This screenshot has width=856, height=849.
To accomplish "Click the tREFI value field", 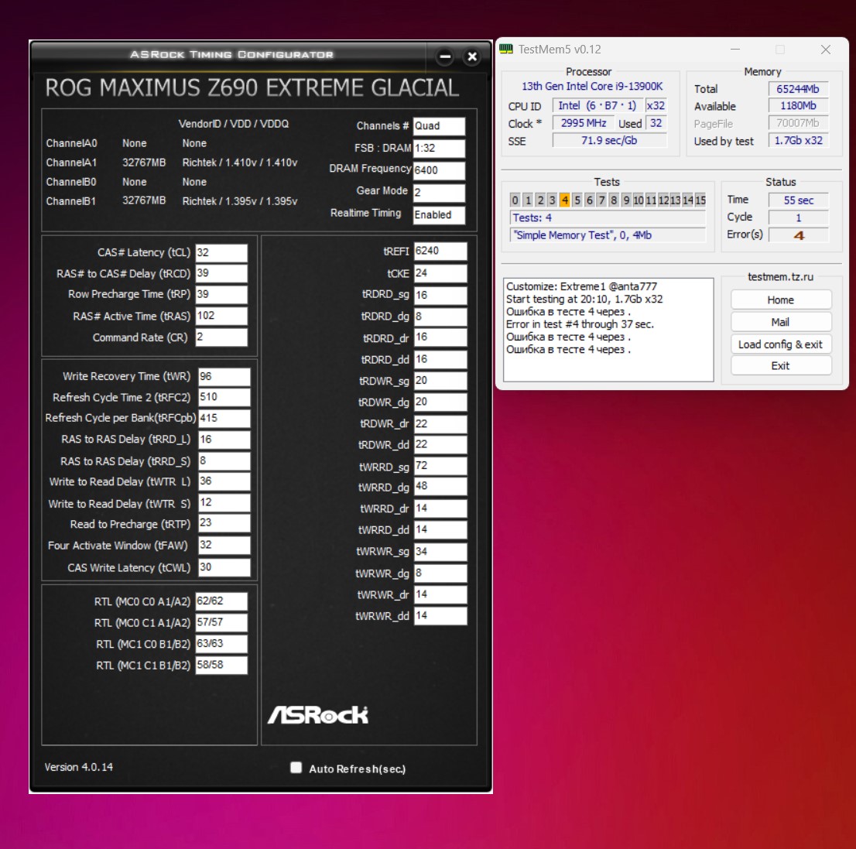I will 440,252.
